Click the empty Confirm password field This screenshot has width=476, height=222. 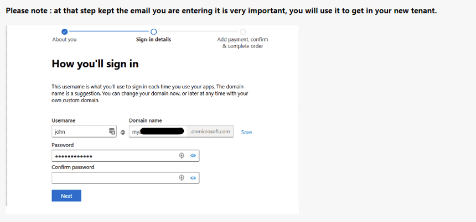[x=113, y=178]
